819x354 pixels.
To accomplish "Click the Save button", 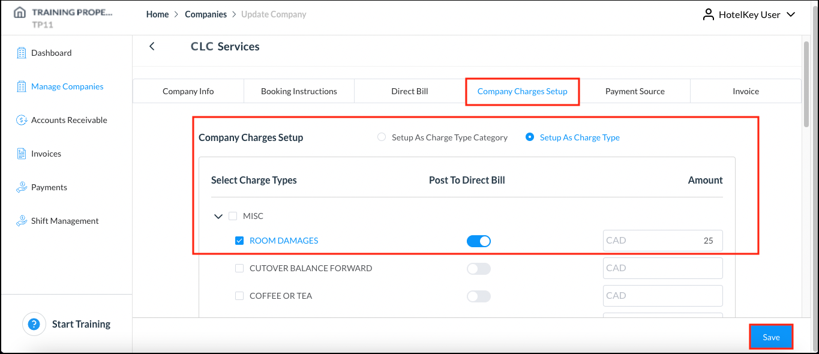I will pyautogui.click(x=771, y=337).
